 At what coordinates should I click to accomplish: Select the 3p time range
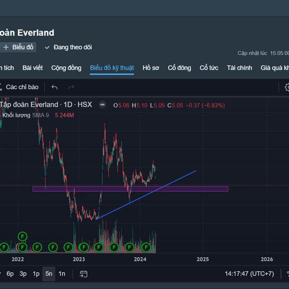tap(23, 274)
